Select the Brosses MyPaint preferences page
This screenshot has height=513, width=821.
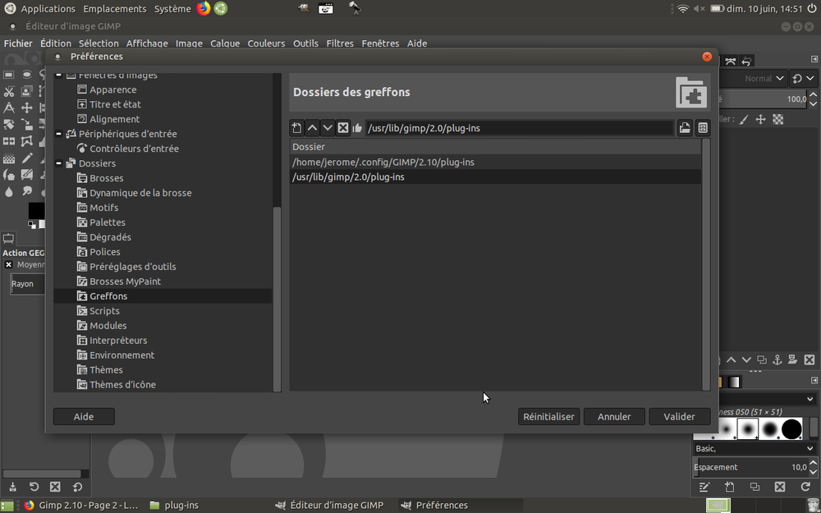[x=125, y=281]
